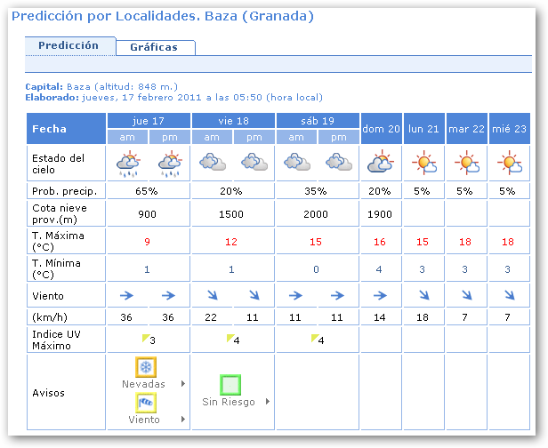Image resolution: width=548 pixels, height=448 pixels.
Task: Click the Friday afternoon cloudy sky icon
Action: [254, 163]
